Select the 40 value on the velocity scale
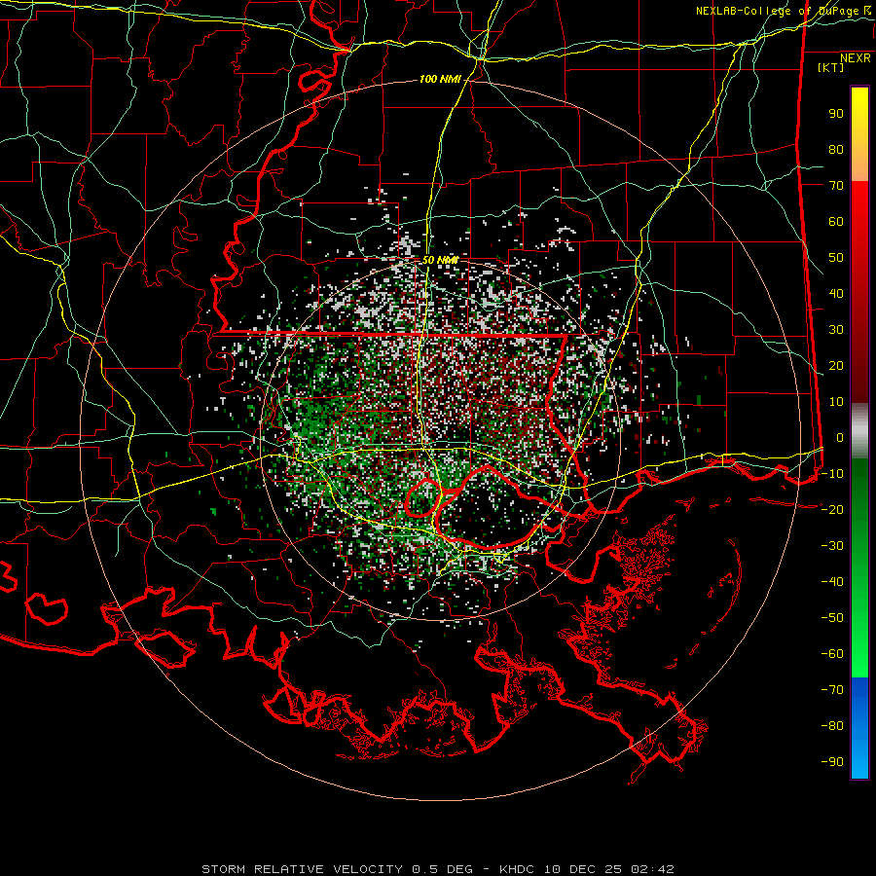This screenshot has height=876, width=876. point(836,294)
